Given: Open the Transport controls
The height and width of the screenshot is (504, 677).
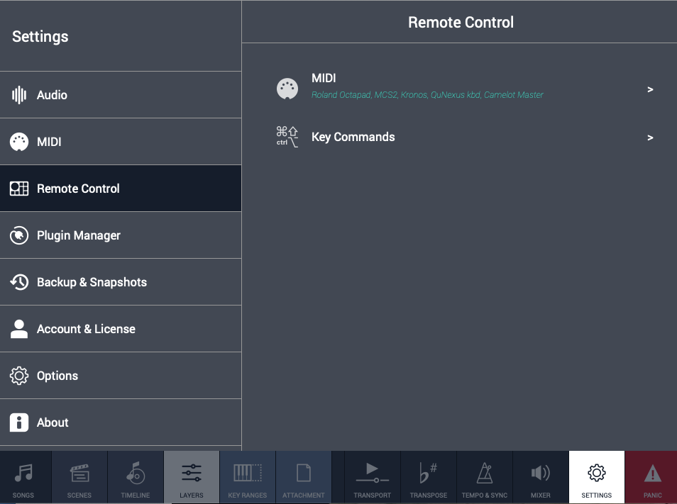Looking at the screenshot, I should click(372, 476).
